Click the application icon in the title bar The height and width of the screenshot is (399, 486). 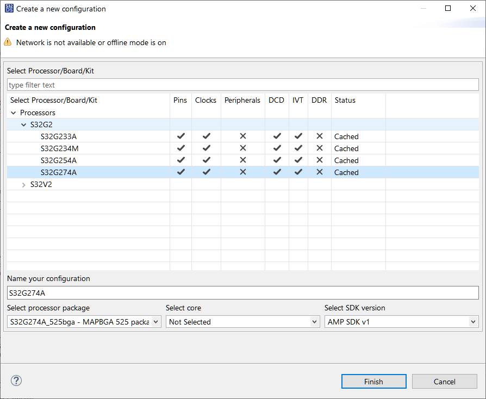[x=9, y=8]
